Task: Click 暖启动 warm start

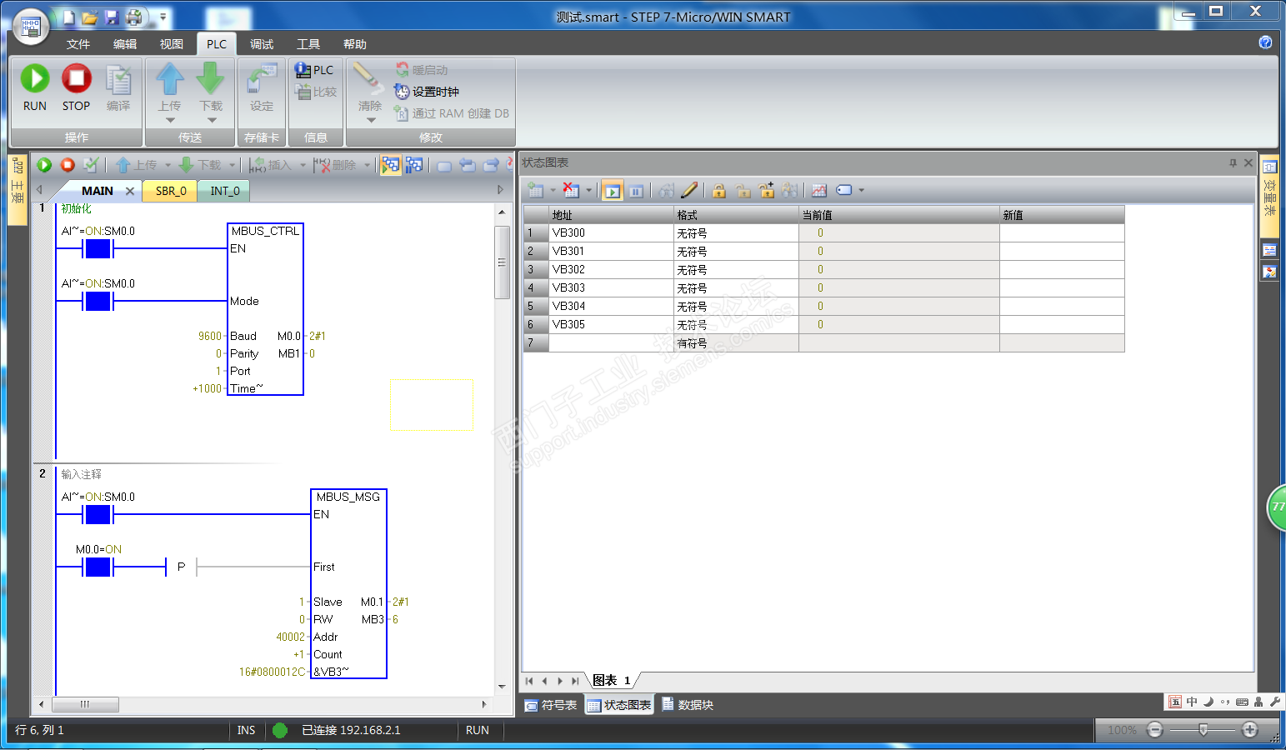Action: click(422, 70)
